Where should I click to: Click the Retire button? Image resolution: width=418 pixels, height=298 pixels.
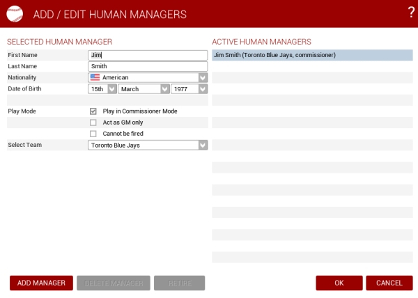[179, 283]
